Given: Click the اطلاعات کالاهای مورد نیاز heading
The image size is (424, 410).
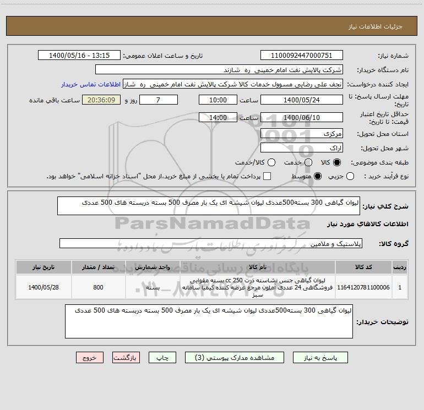Looking at the screenshot, I should click(x=368, y=224).
